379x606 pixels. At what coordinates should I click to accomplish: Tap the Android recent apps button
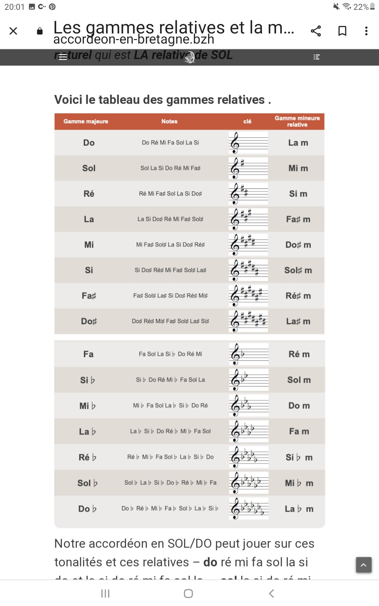coord(105,593)
